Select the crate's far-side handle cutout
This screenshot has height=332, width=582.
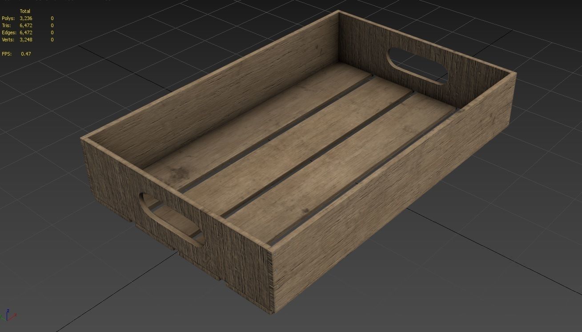coord(418,66)
